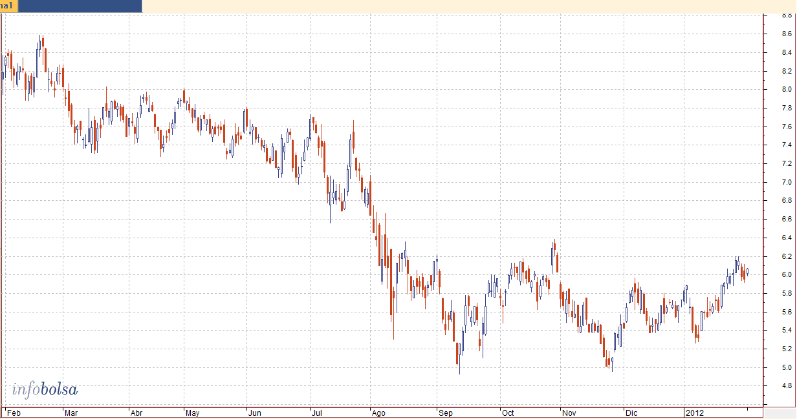This screenshot has height=419, width=797.
Task: Click the 6.6 price level label
Action: tap(787, 220)
